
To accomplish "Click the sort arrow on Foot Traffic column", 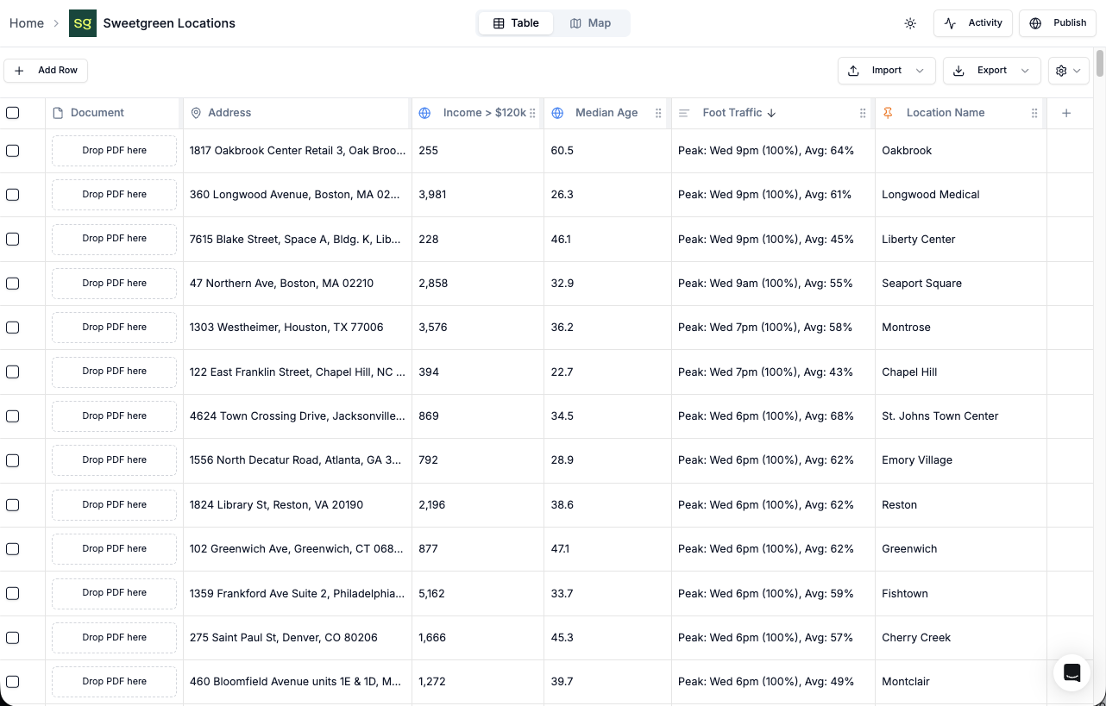I will pos(771,112).
